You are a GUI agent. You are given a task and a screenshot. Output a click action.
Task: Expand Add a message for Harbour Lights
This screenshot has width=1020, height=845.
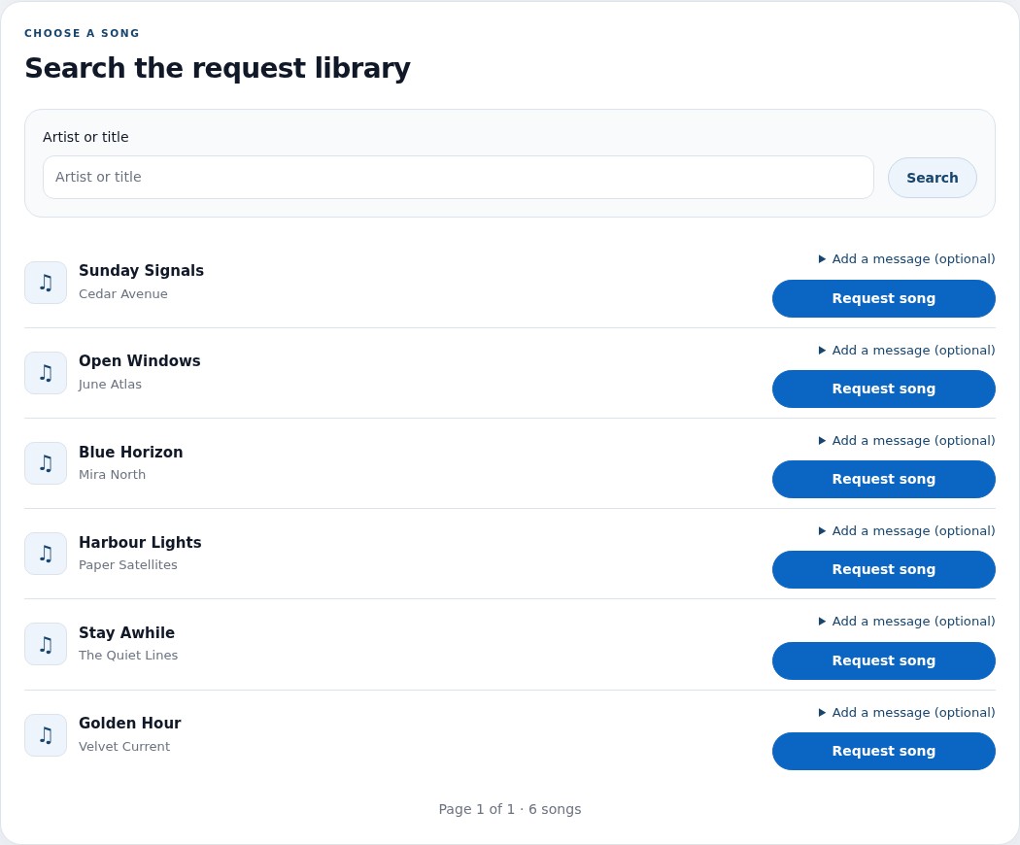tap(906, 531)
